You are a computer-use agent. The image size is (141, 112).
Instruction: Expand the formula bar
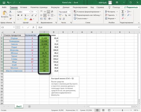tap(139, 27)
